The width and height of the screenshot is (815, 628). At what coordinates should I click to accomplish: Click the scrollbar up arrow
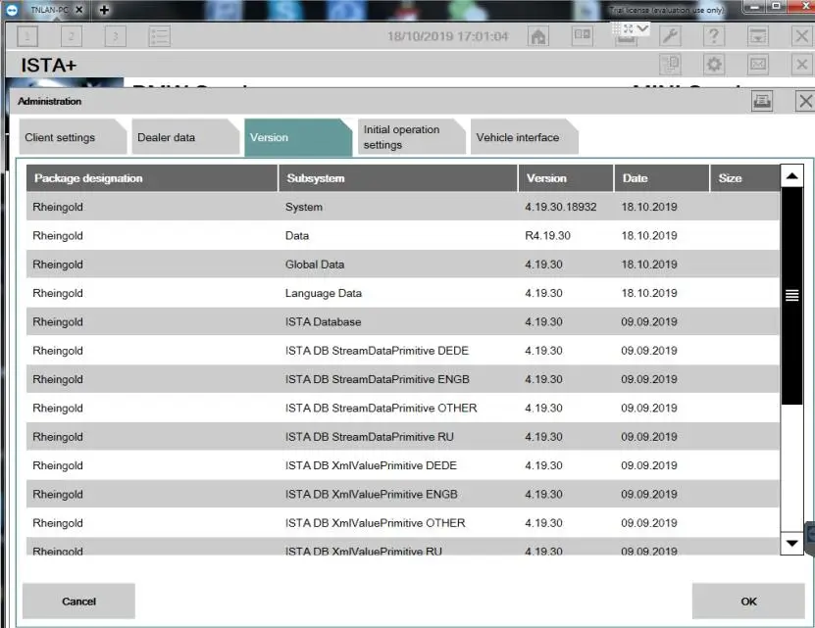(792, 176)
